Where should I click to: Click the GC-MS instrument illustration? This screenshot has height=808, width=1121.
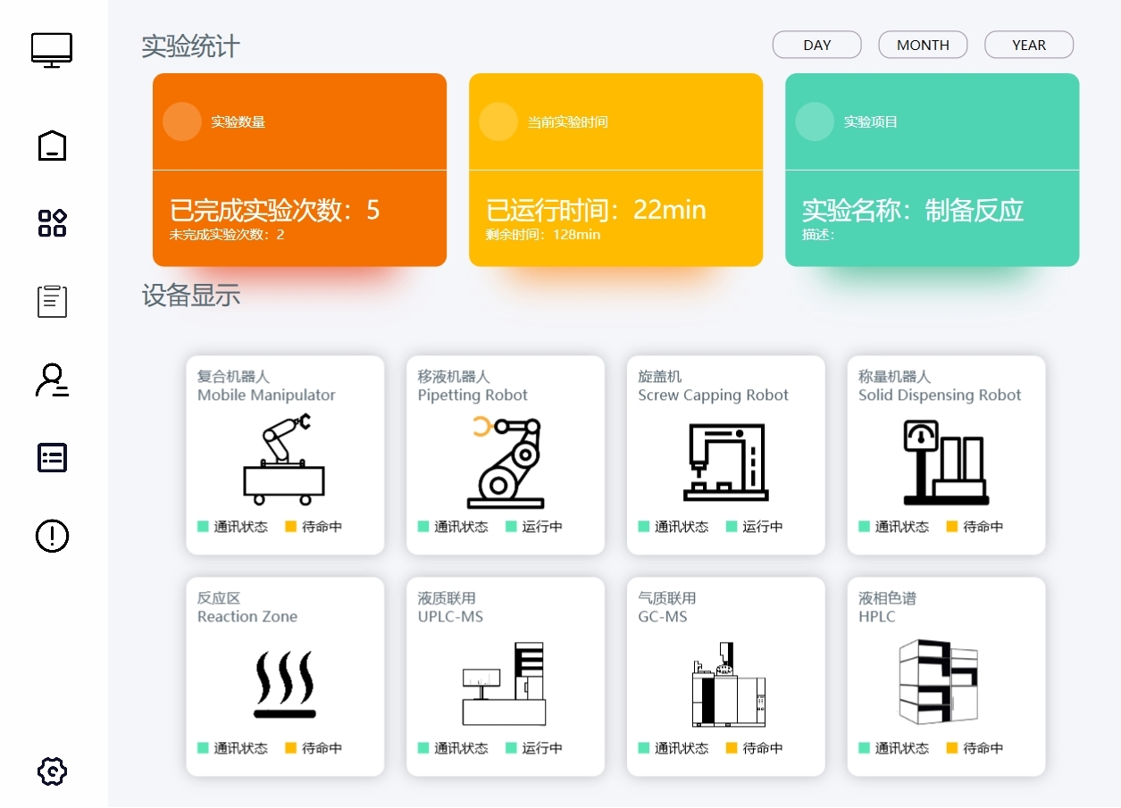[x=729, y=684]
